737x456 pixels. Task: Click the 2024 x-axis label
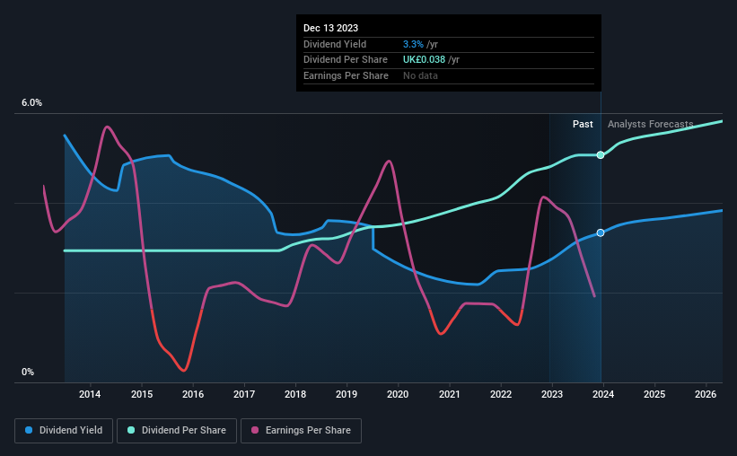pos(603,394)
